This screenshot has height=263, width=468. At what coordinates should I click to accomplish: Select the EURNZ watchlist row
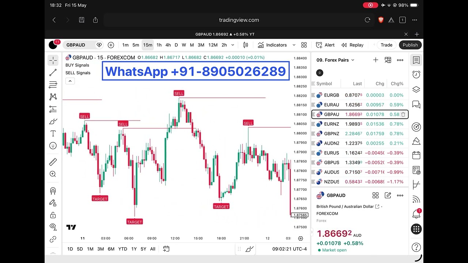point(360,124)
